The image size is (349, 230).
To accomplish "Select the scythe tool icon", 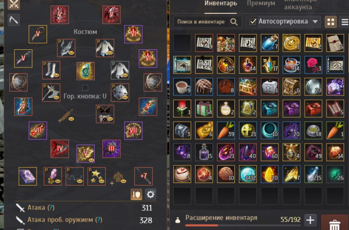I will pos(14,20).
